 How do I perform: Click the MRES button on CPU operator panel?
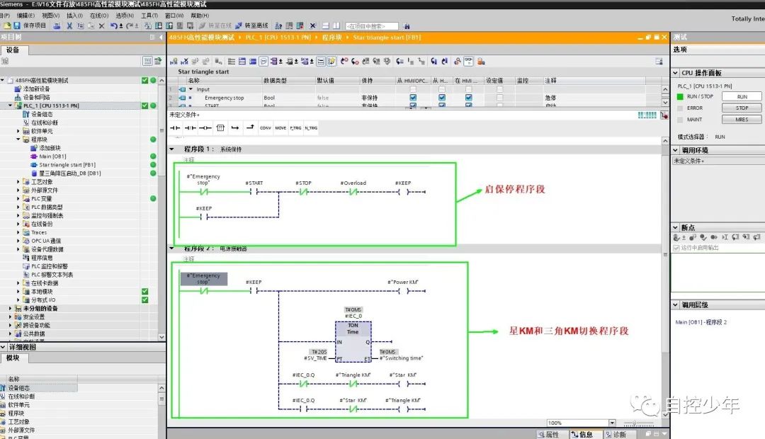(x=742, y=120)
